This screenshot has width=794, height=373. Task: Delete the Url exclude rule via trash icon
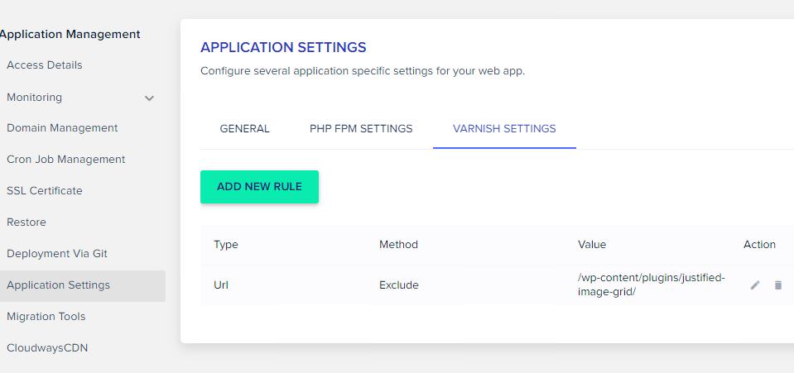pyautogui.click(x=778, y=285)
